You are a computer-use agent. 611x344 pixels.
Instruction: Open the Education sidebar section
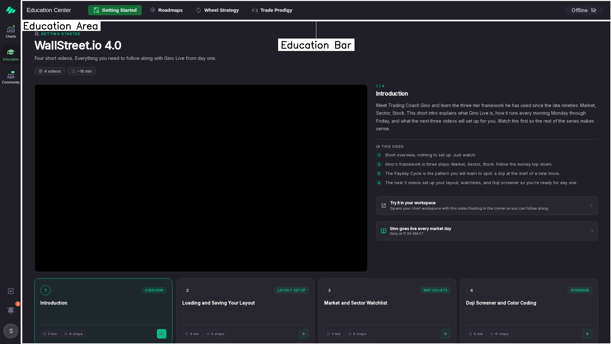point(11,55)
